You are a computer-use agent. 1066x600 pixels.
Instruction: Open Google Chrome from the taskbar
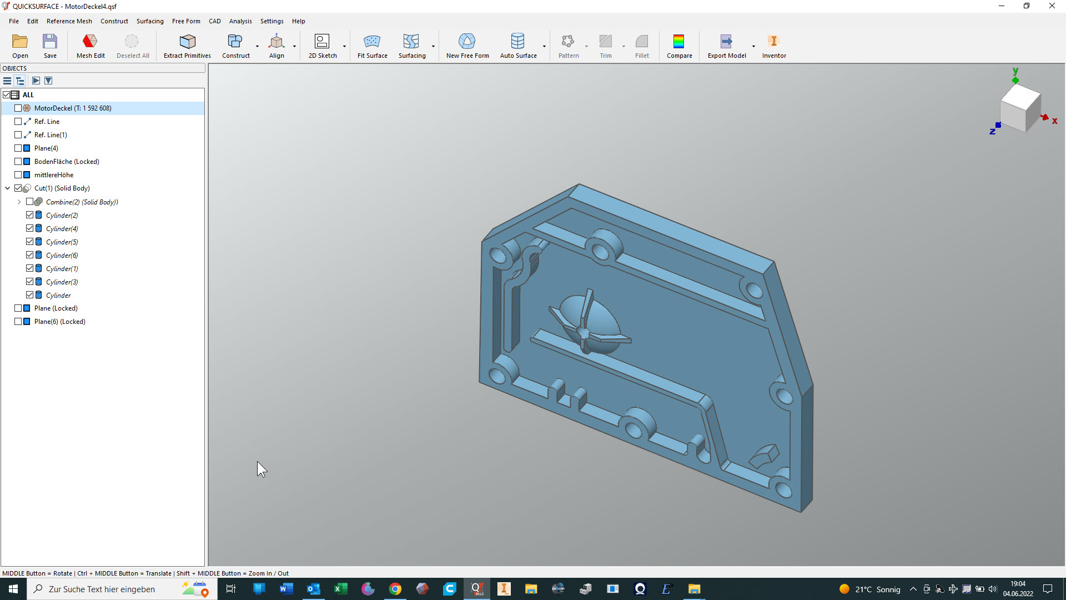[395, 589]
